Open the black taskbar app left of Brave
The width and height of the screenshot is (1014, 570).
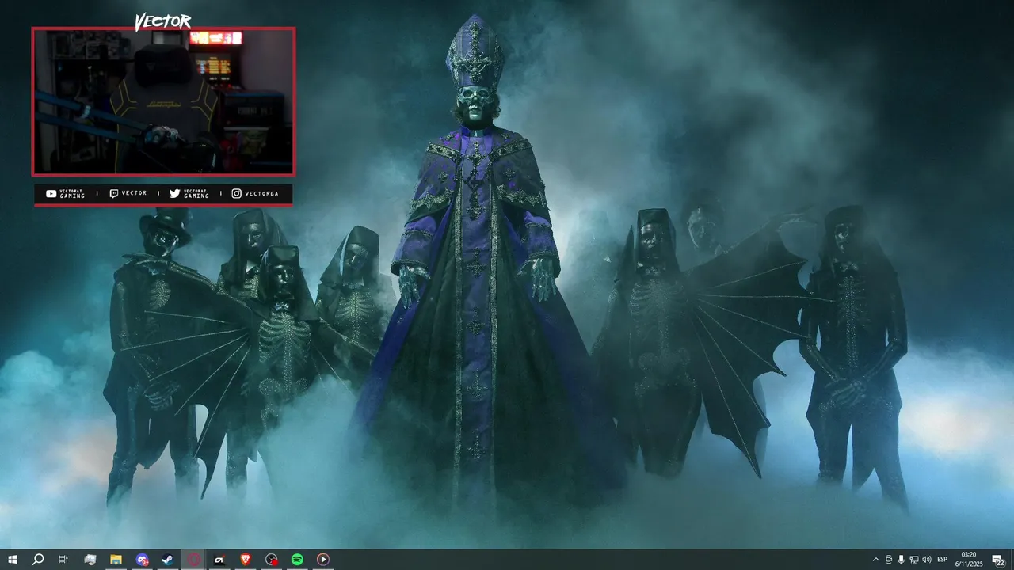click(x=219, y=560)
